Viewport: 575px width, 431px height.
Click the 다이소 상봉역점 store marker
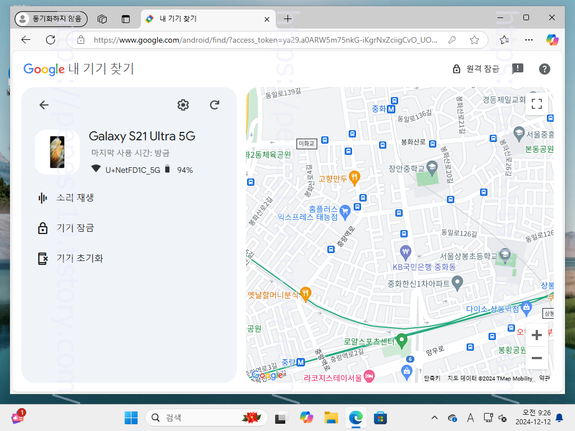click(526, 309)
